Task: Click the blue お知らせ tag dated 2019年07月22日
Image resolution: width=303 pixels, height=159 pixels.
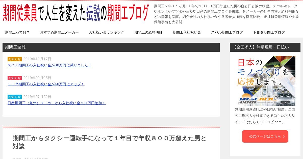Action: pyautogui.click(x=15, y=97)
